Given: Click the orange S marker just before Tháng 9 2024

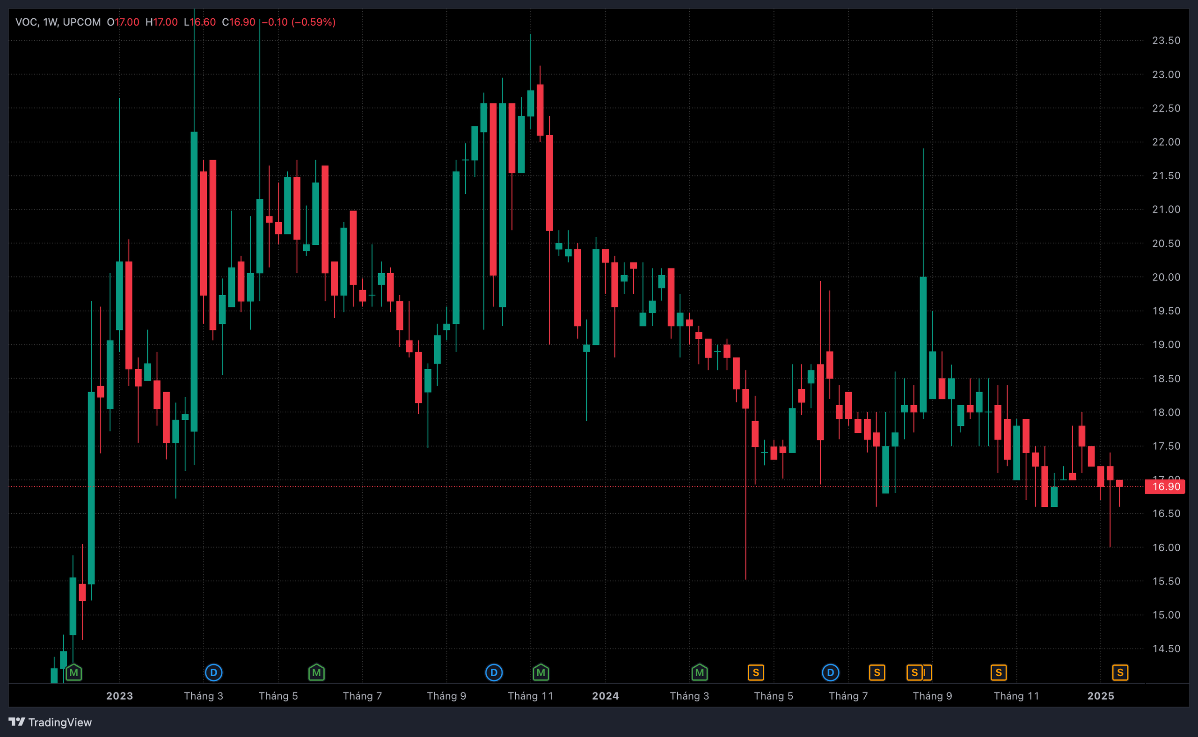Looking at the screenshot, I should pos(914,673).
